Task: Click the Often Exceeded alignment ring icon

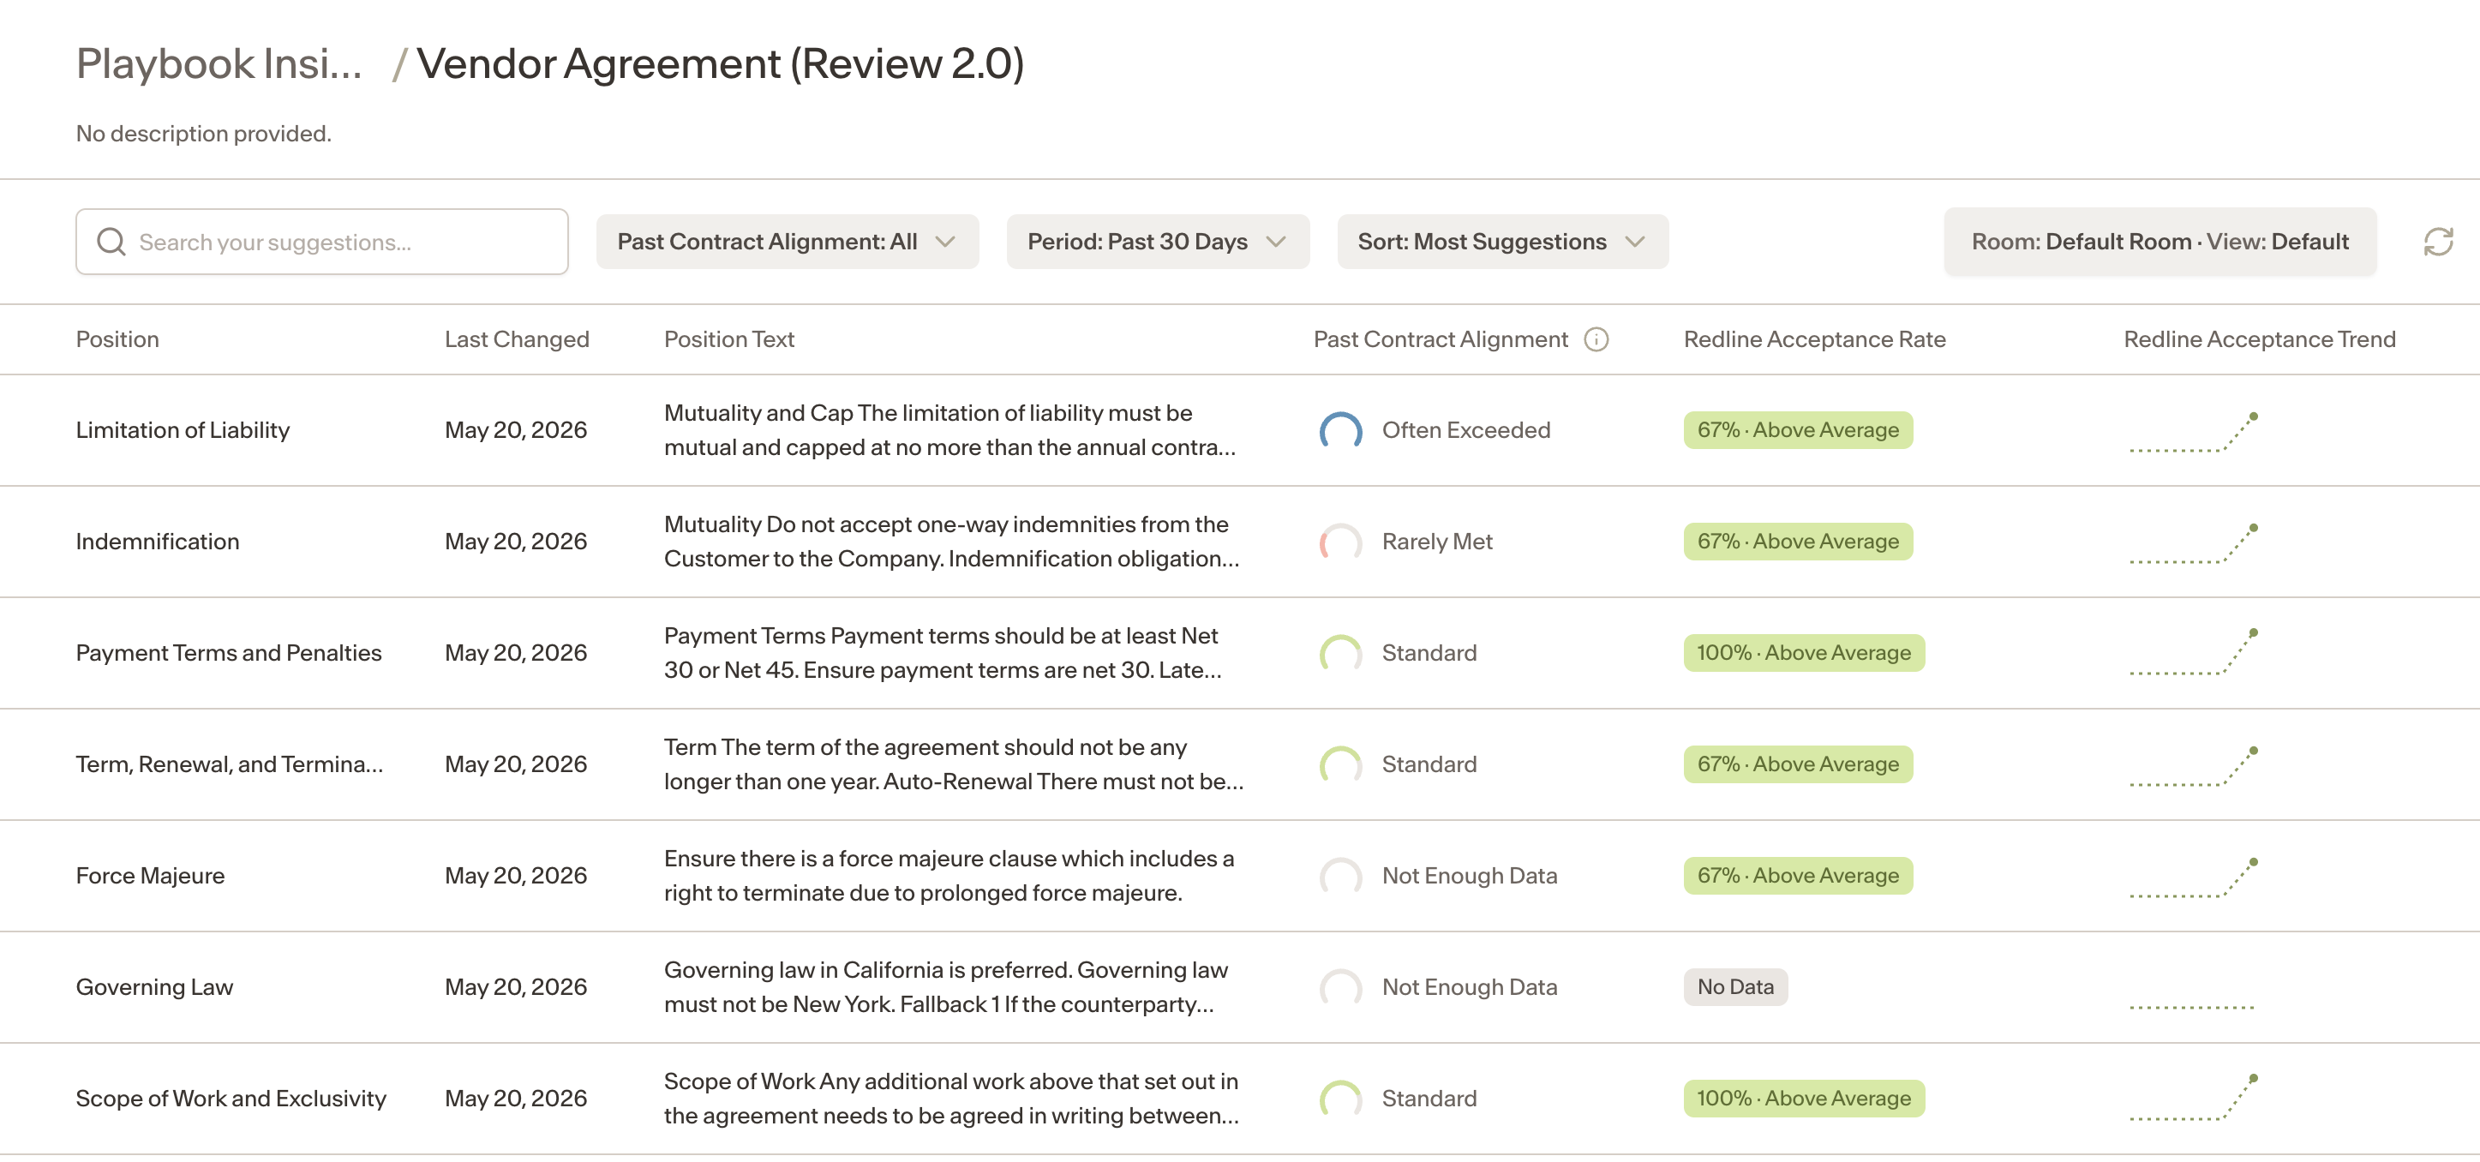Action: [1340, 430]
